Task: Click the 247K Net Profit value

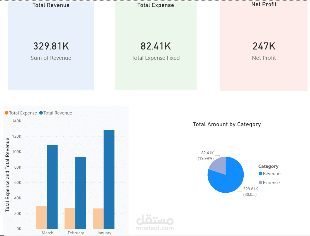Action: click(263, 46)
